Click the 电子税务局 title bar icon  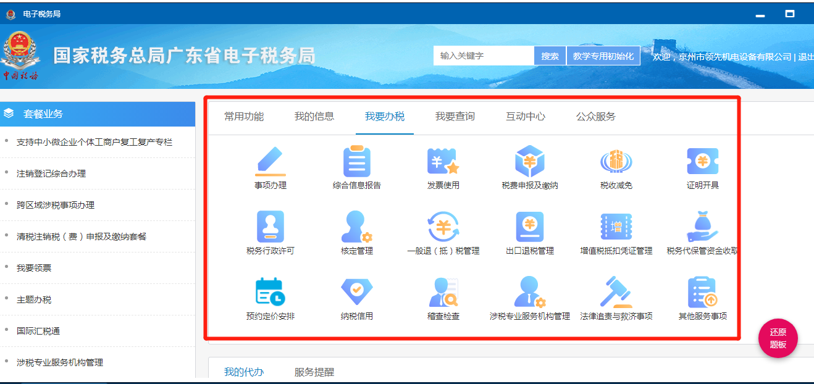pyautogui.click(x=11, y=14)
